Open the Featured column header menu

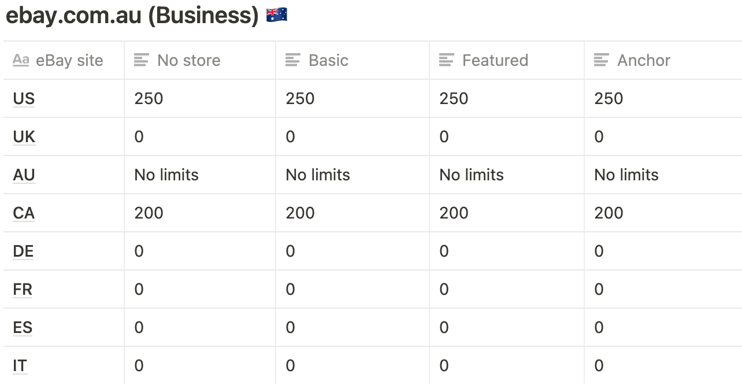495,60
